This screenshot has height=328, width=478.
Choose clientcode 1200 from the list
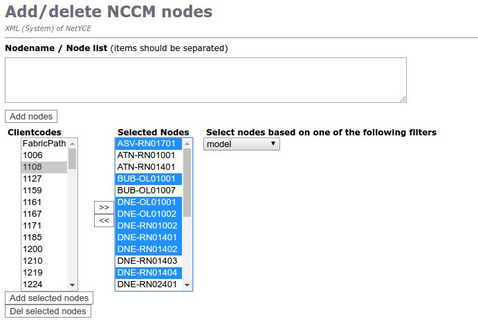click(33, 249)
